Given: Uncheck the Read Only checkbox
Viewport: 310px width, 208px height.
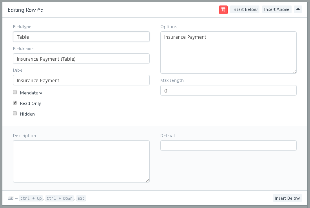Looking at the screenshot, I should [15, 103].
